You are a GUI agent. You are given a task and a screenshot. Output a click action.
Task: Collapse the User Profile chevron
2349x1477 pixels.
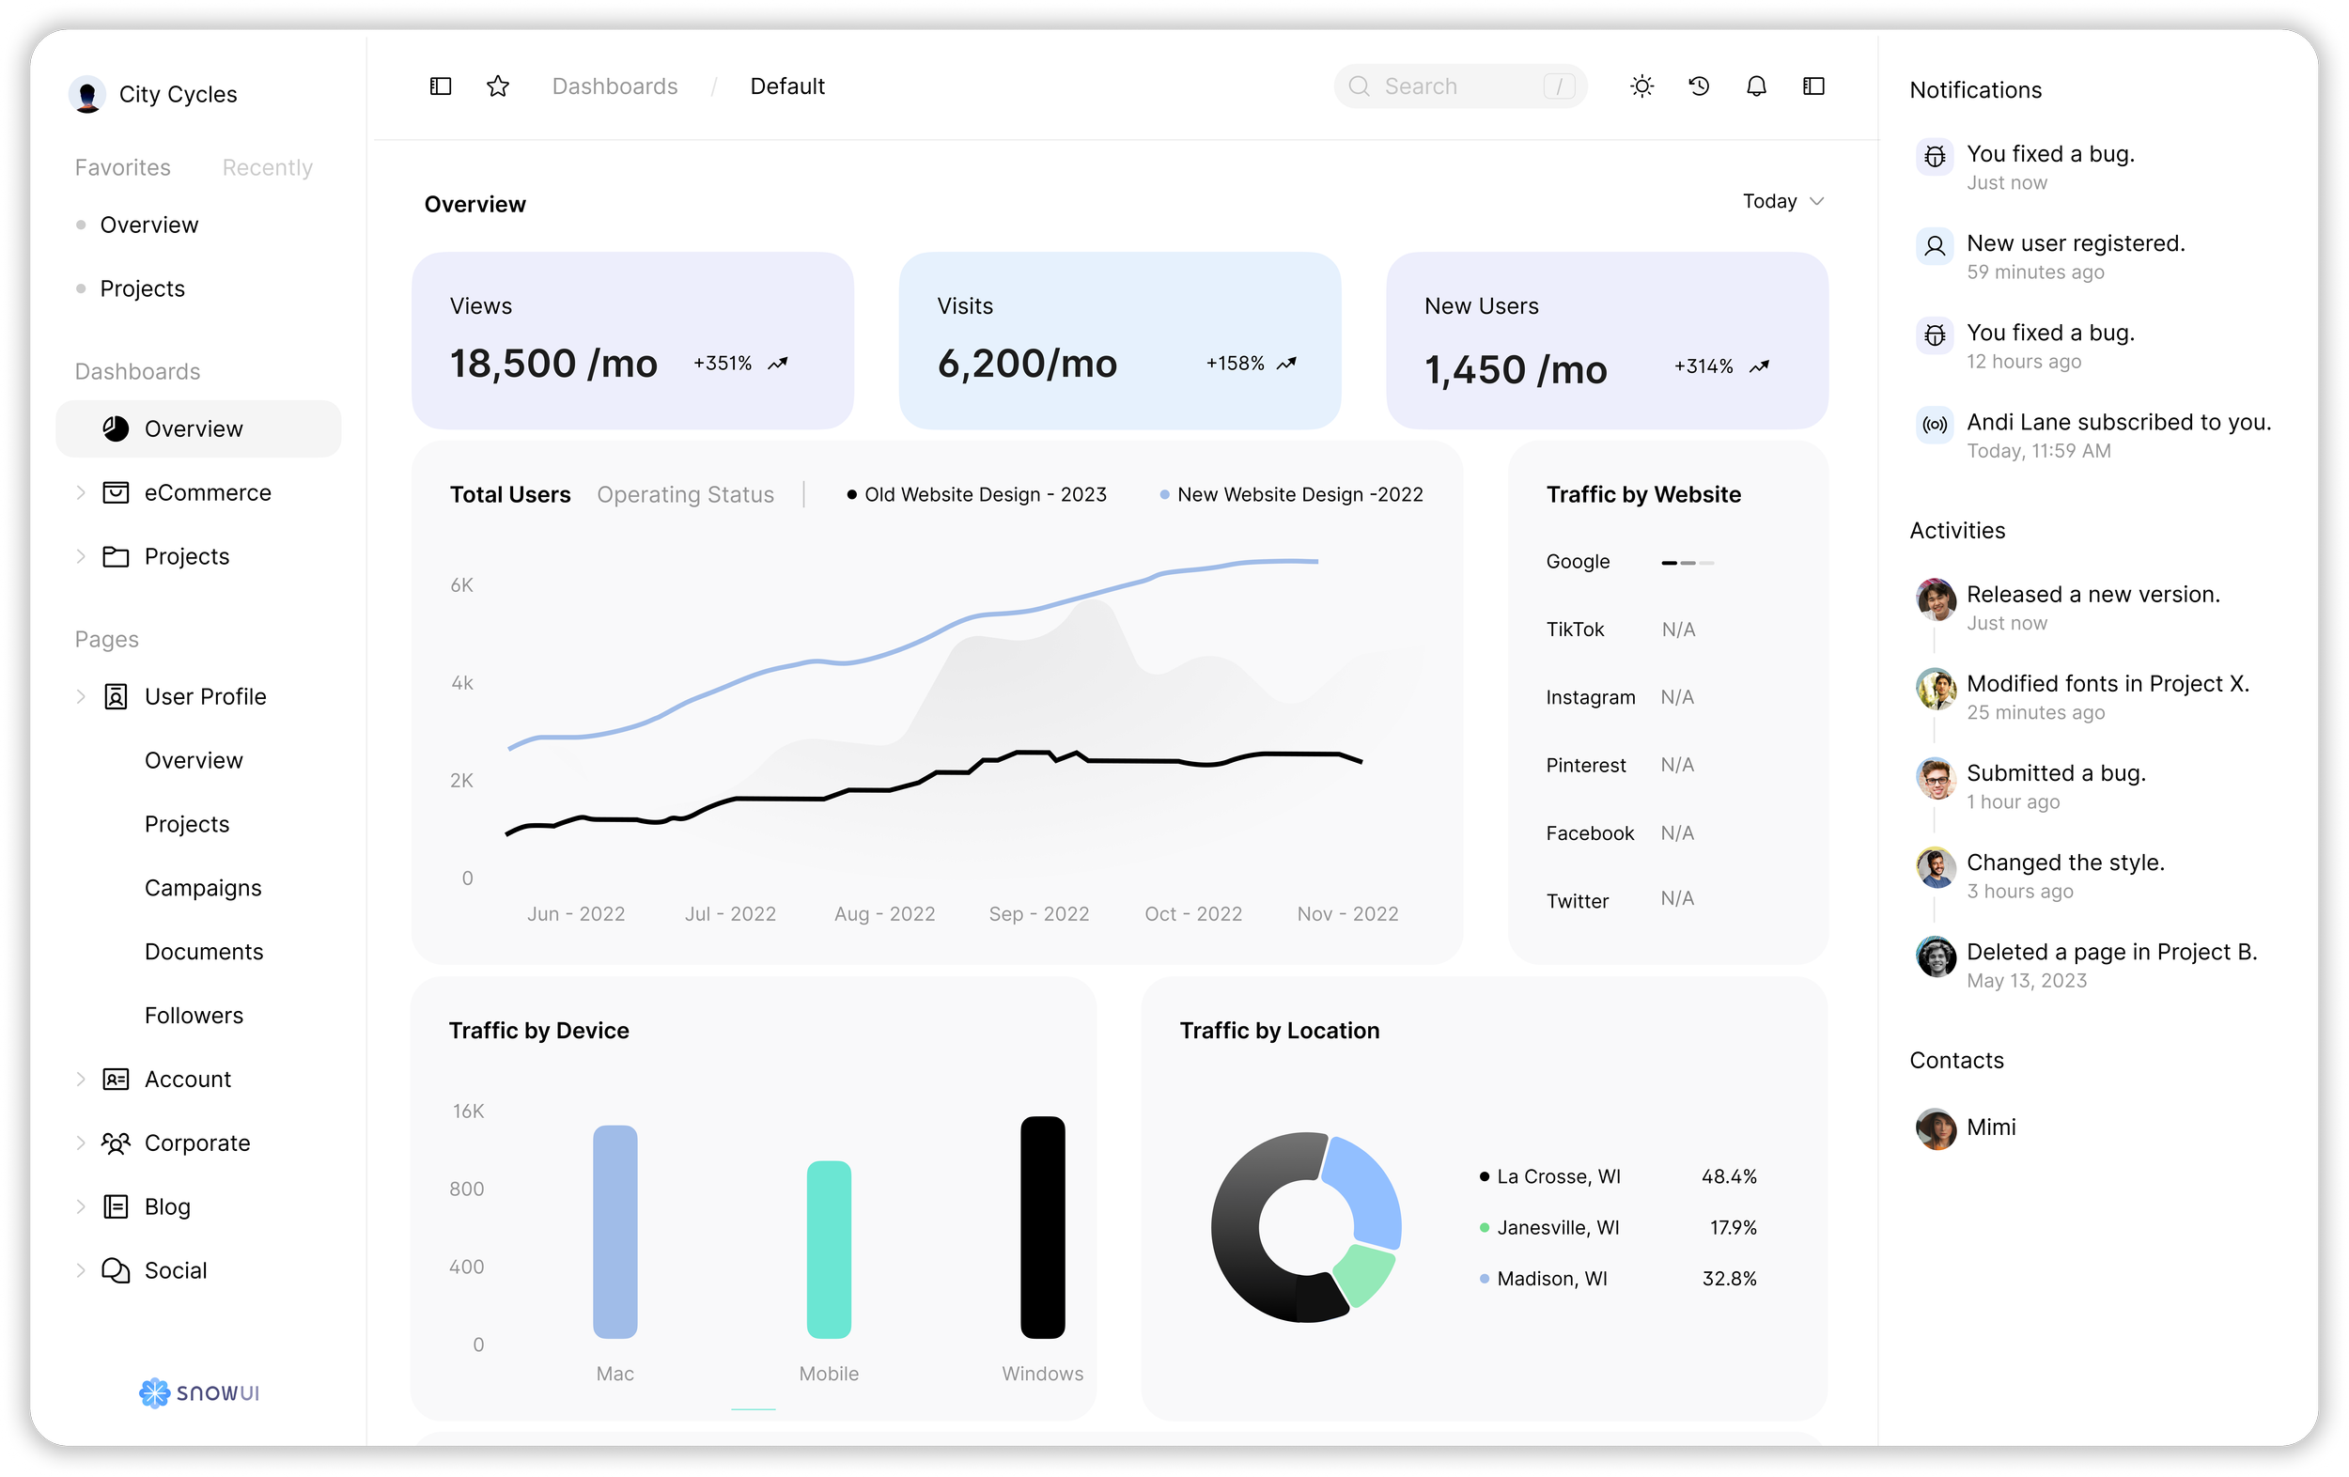click(81, 696)
